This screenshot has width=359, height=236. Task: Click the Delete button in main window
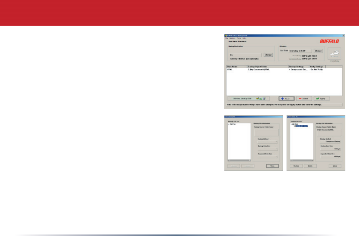click(x=304, y=98)
